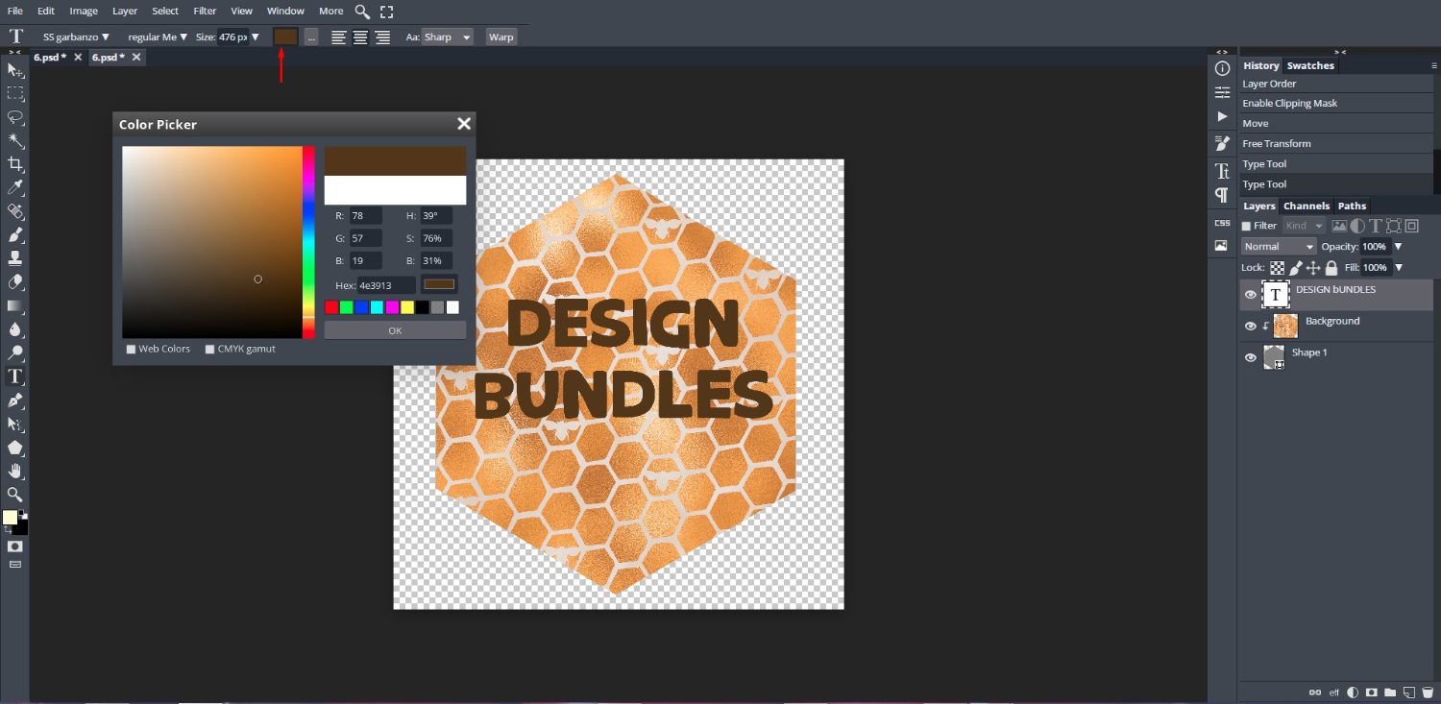
Task: Hide the DESIGN bUNDLES text layer
Action: click(x=1250, y=295)
